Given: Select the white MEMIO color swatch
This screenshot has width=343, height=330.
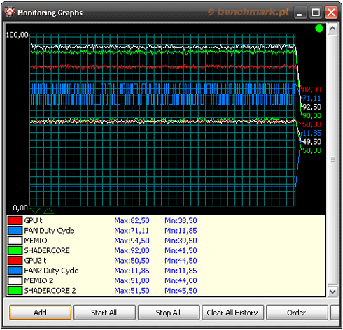Looking at the screenshot, I should point(15,241).
